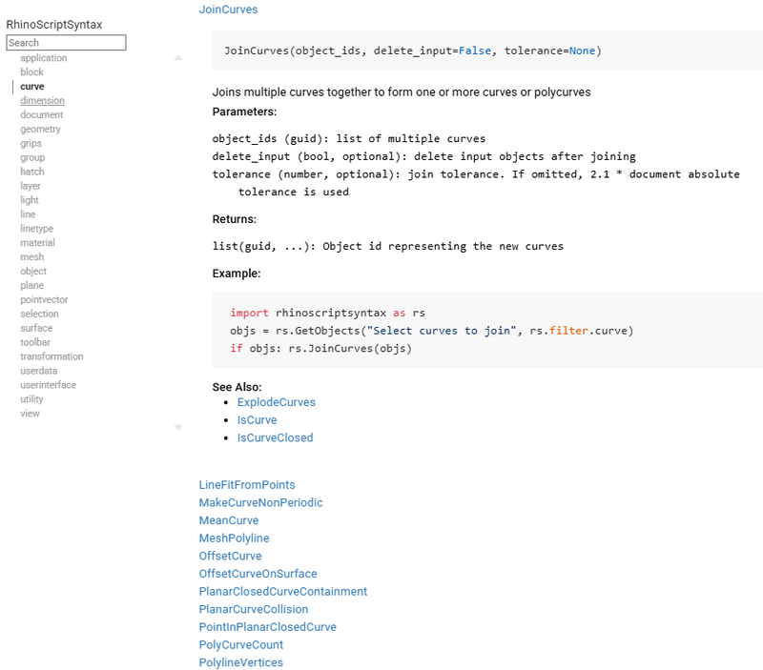Go to the group category
763x670 pixels.
click(x=32, y=157)
